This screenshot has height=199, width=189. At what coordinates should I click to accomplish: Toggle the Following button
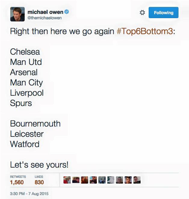pos(163,13)
